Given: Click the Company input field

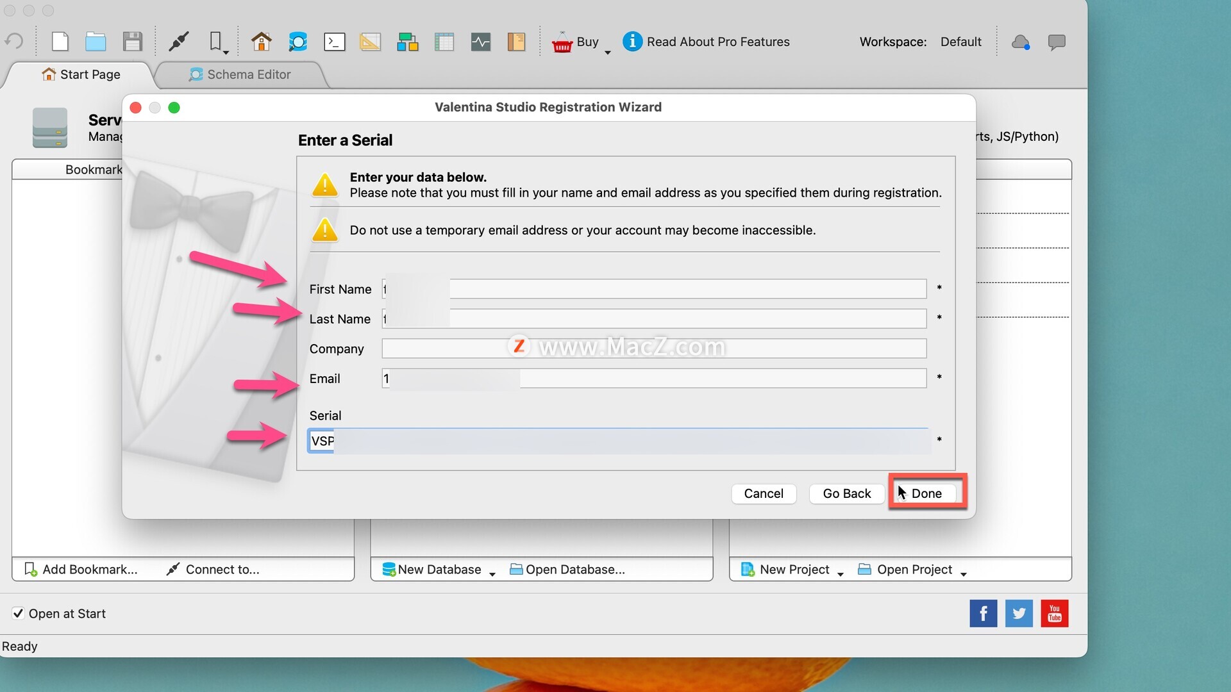Looking at the screenshot, I should tap(654, 349).
